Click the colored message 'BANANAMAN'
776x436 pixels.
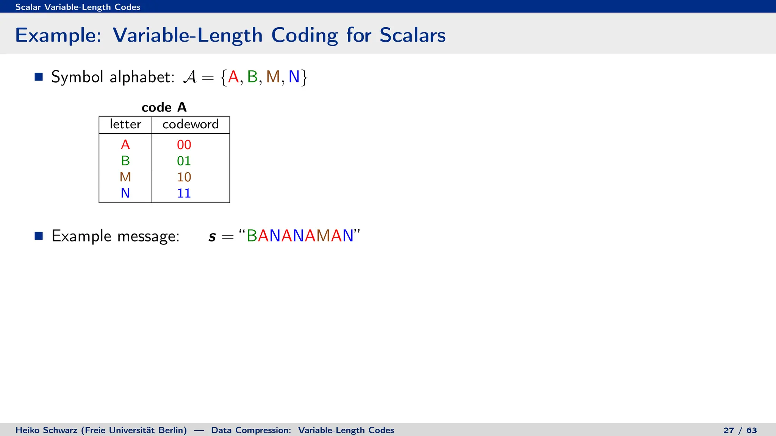tap(300, 236)
